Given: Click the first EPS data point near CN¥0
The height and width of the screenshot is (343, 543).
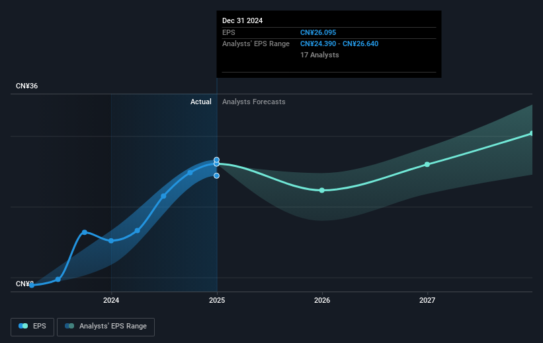Looking at the screenshot, I should click(x=32, y=286).
